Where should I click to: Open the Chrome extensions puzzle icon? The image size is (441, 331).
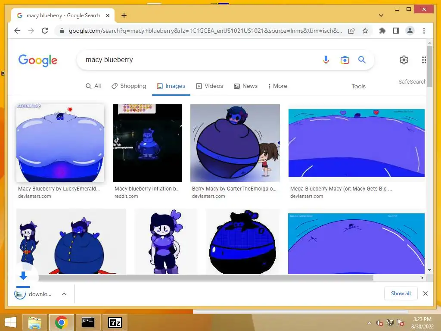[x=382, y=31]
